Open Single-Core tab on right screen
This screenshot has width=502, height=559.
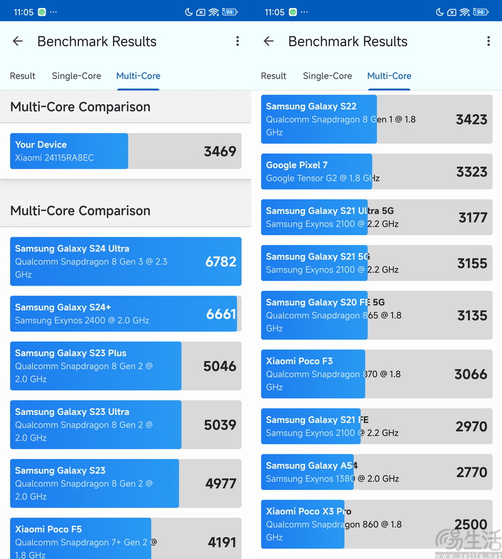(327, 76)
